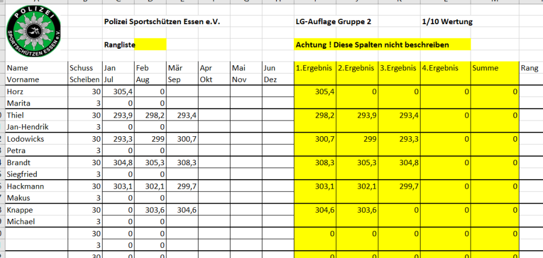
Task: Select the "Polizei Sportschützen Essen e.V." title cell
Action: (x=161, y=22)
